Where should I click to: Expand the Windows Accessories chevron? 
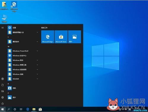[x=37, y=60]
